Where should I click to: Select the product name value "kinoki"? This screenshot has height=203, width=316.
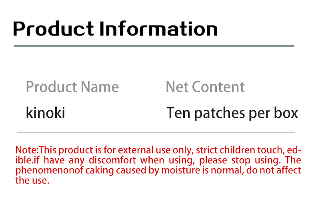(45, 113)
